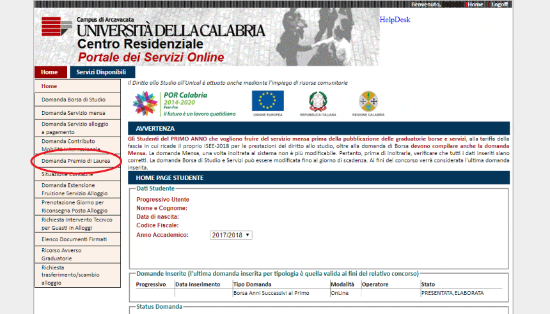550x314 pixels.
Task: Click the Dati Studente section title
Action: [155, 188]
